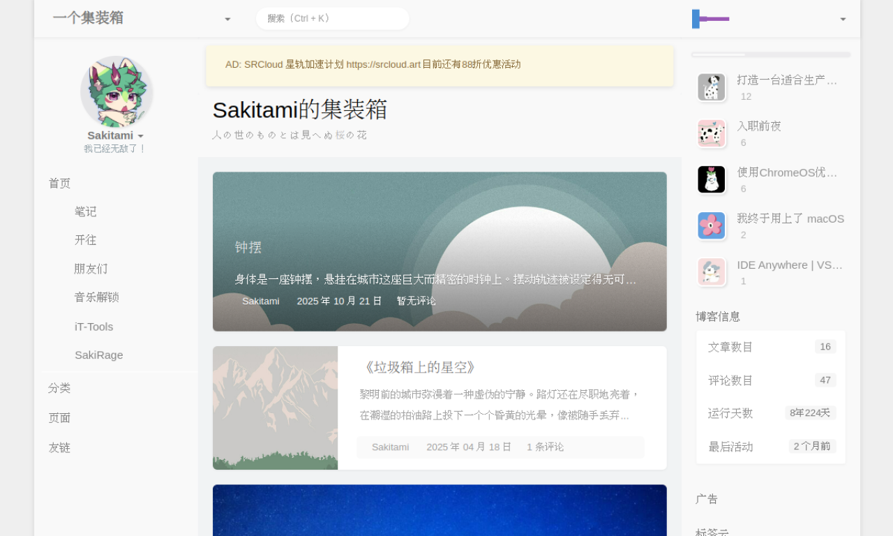Open the Sakitami avatar image

117,92
